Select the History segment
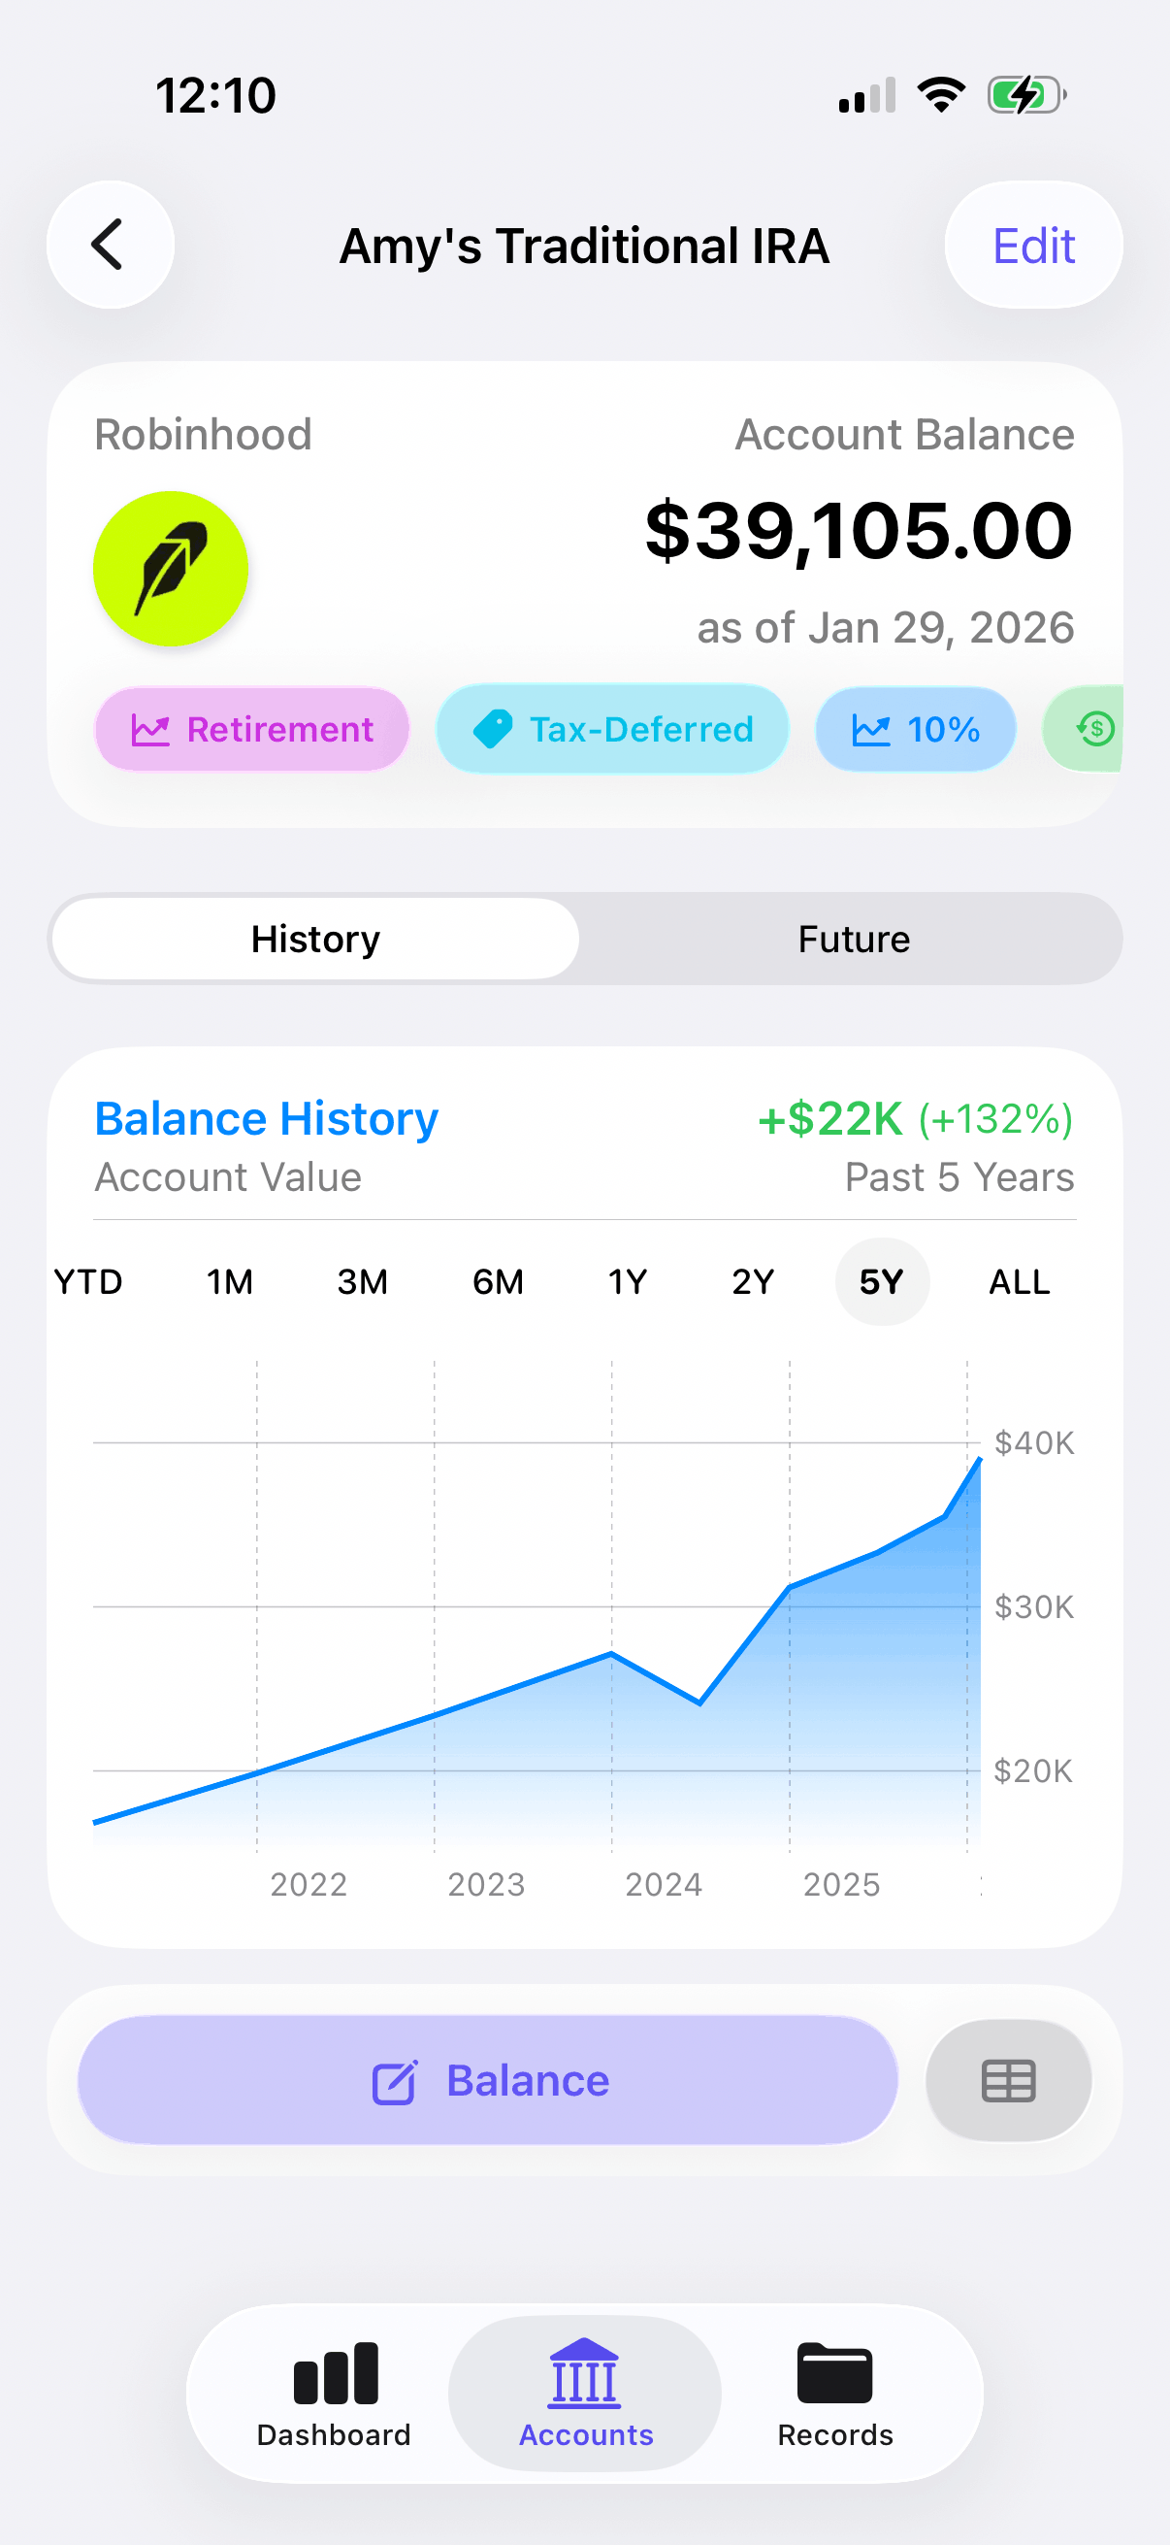 [x=315, y=939]
